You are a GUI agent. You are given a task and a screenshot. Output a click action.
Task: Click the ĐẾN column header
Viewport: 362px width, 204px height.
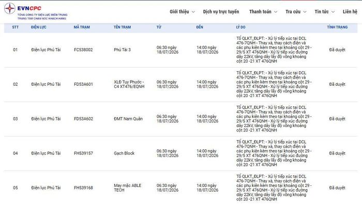[x=200, y=27]
